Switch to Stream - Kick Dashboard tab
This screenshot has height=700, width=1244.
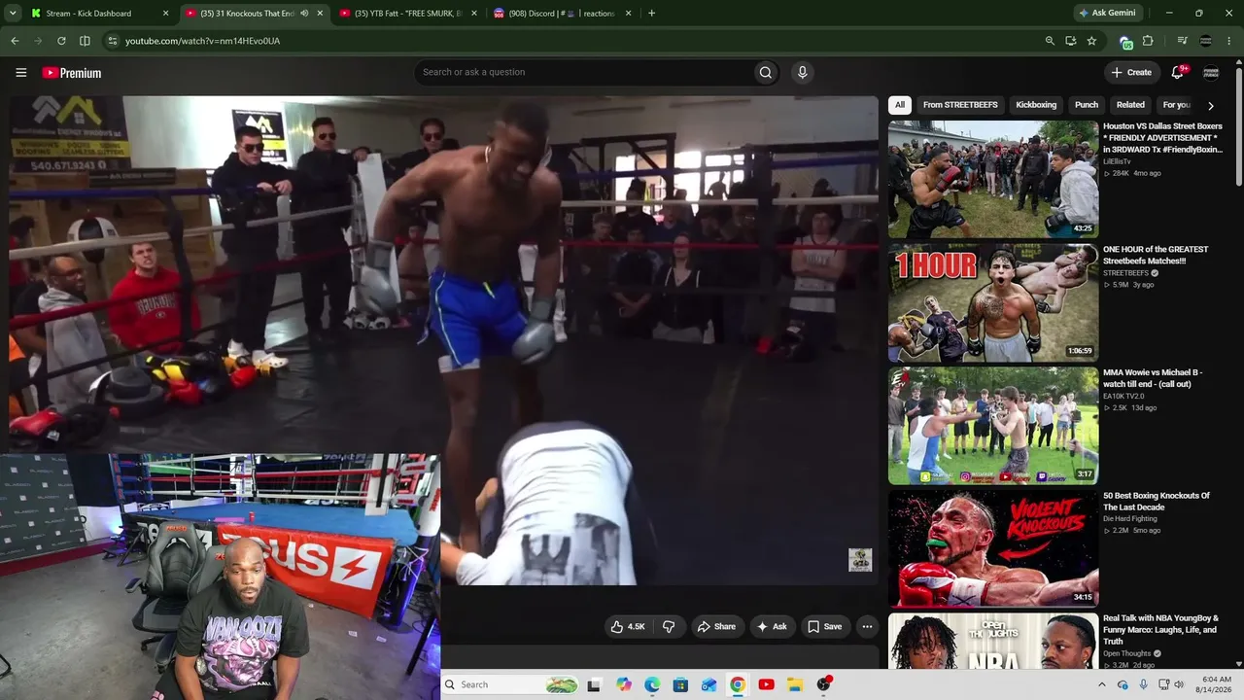click(99, 14)
